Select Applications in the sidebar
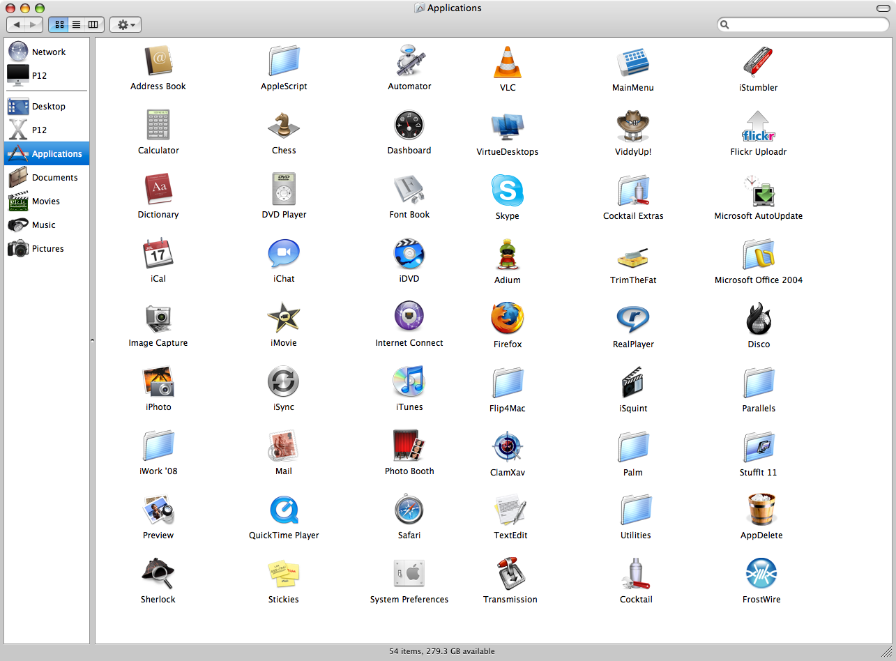Screen dimensions: 896x661 47,153
